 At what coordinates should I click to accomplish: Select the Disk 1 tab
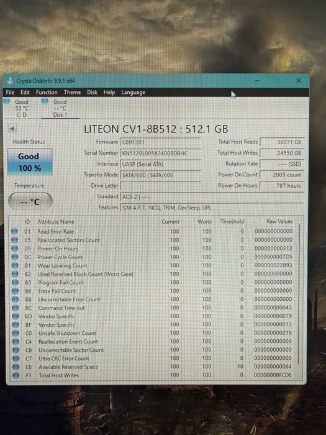pyautogui.click(x=60, y=108)
